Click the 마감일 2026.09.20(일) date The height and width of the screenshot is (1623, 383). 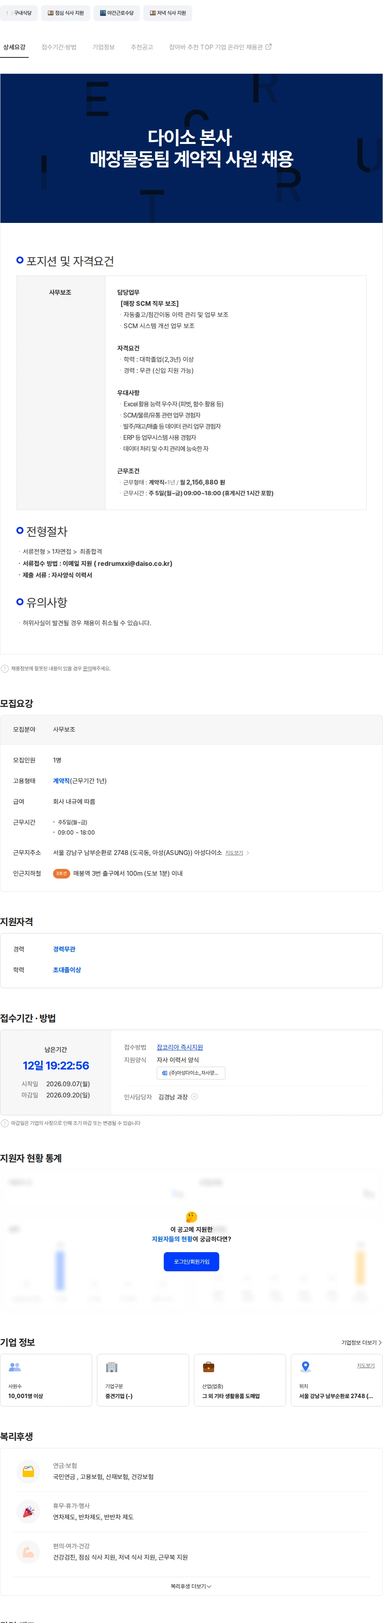[x=68, y=1095]
